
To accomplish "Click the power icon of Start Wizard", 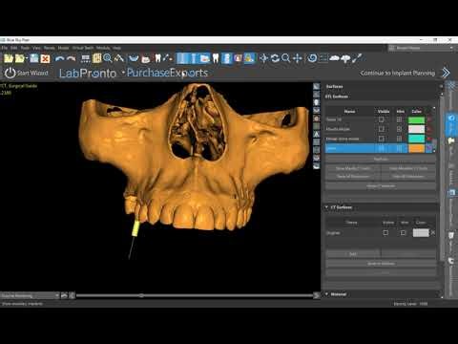I will 10,73.
